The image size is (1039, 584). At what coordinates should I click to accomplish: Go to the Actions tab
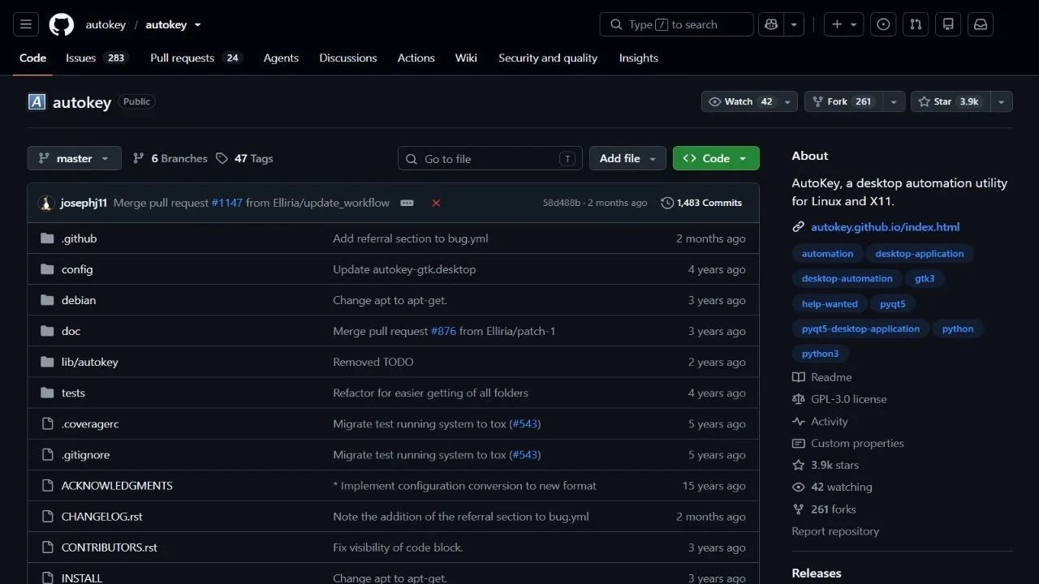coord(416,58)
